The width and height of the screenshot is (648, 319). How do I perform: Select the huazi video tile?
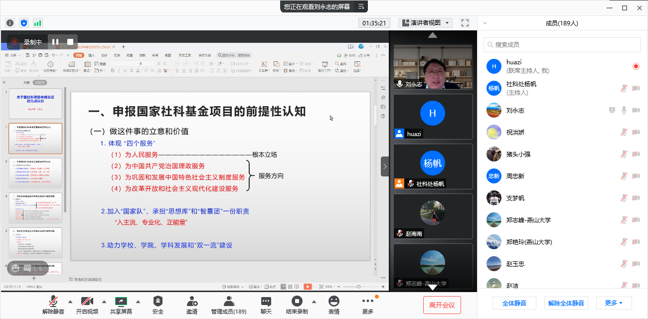click(x=433, y=117)
